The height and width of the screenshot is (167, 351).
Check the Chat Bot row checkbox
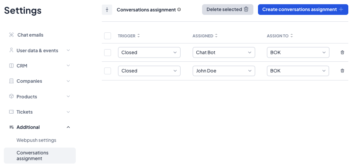(108, 53)
